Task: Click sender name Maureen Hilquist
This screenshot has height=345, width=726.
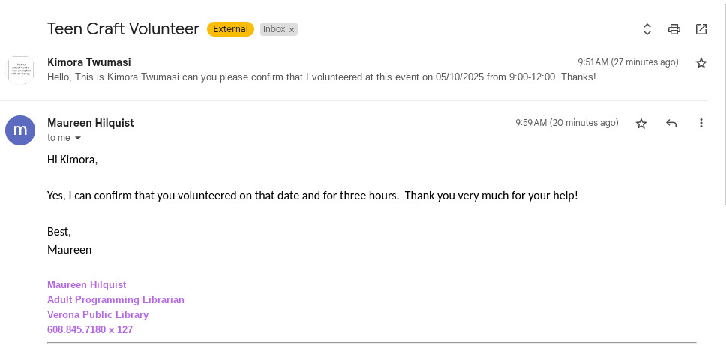Action: (91, 123)
